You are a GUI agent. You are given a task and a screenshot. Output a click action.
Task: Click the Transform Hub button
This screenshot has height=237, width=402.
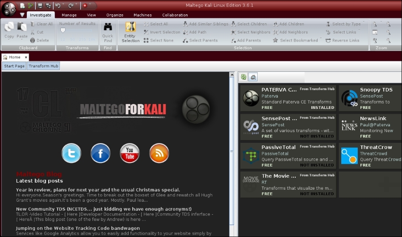click(x=43, y=66)
